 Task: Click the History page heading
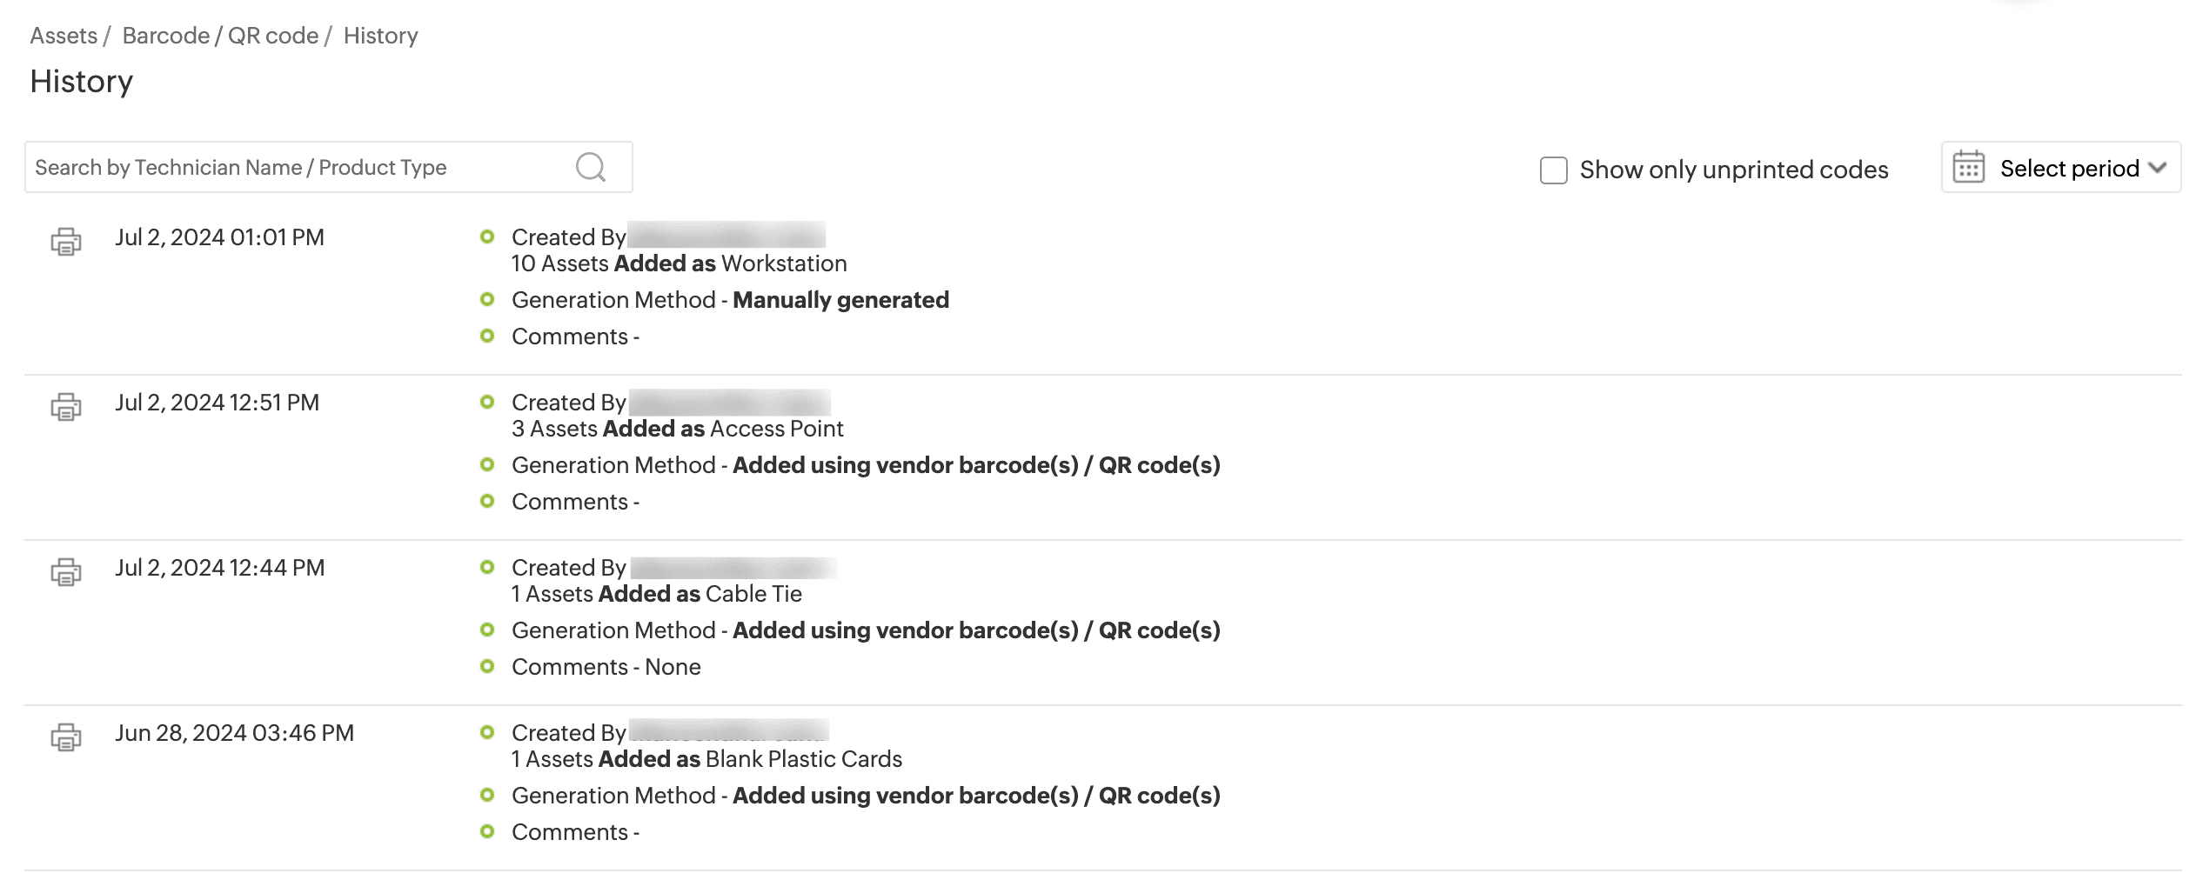click(x=81, y=81)
